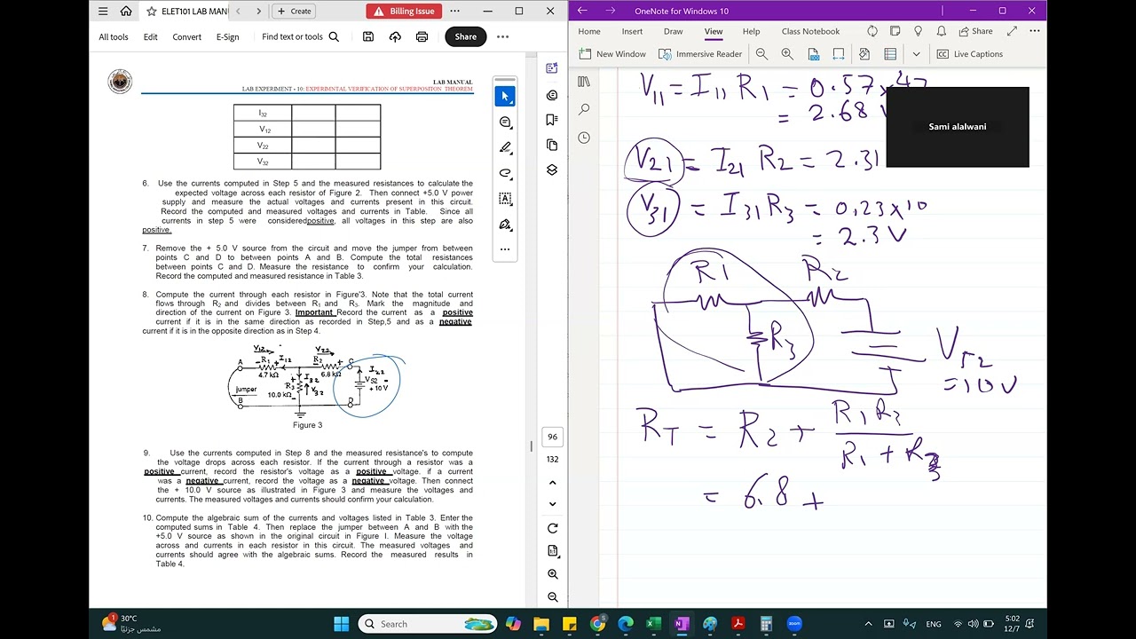Screen dimensions: 1136x639
Task: Open Zoom from the Windows taskbar
Action: [x=794, y=624]
